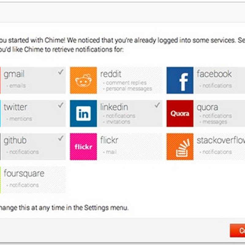
Task: Click the orange reddit alien icon
Action: click(x=83, y=80)
